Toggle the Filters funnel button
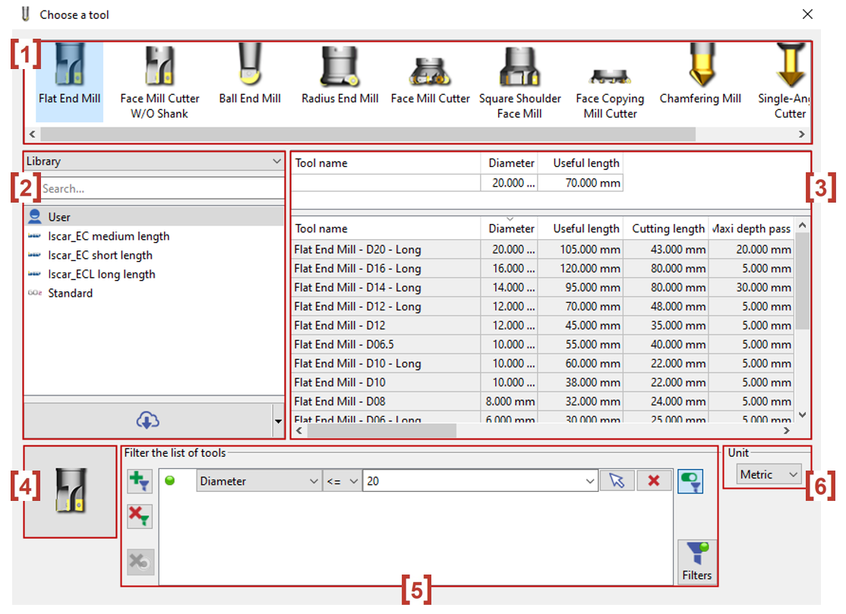 click(696, 561)
